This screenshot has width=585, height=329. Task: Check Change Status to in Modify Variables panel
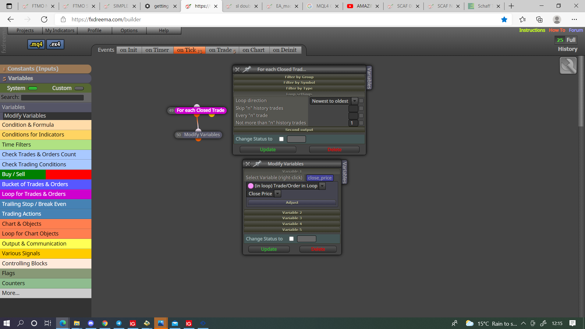tap(291, 239)
